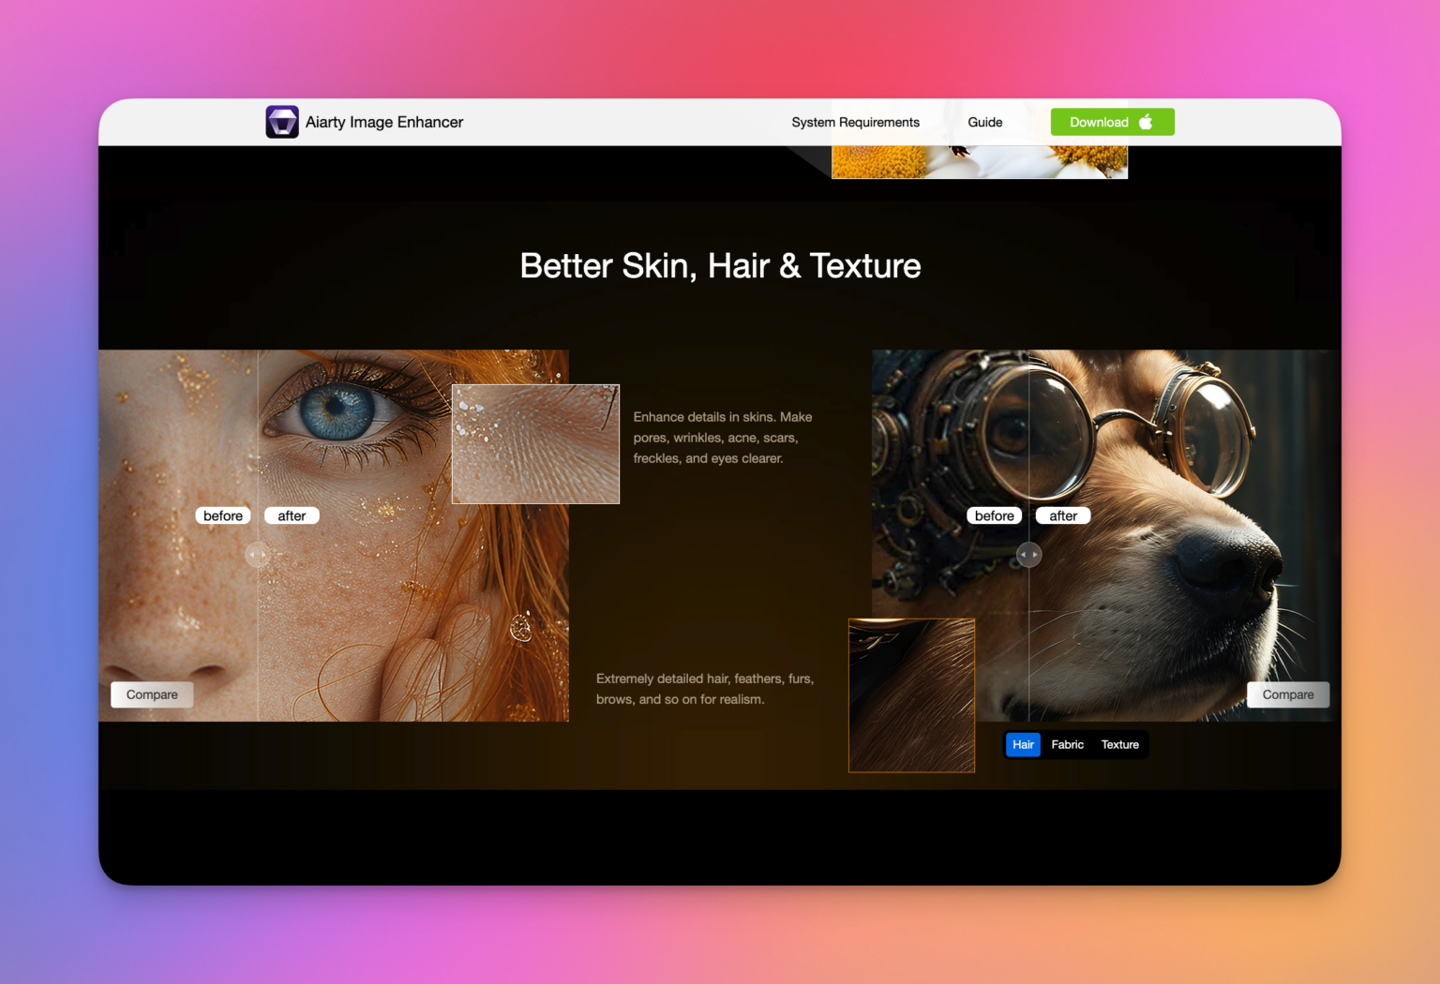Click the "before" label on the dog image

click(995, 515)
